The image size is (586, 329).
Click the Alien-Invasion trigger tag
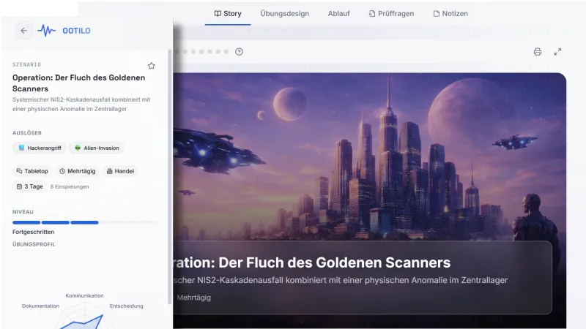[x=97, y=148]
